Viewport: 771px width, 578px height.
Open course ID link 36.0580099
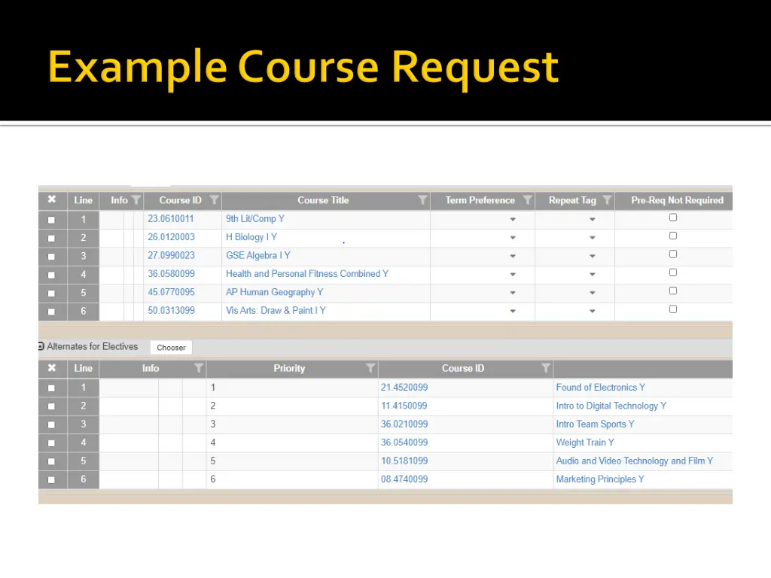(171, 274)
